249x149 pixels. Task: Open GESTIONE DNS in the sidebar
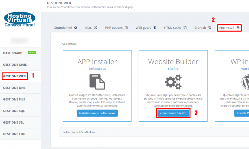click(x=20, y=88)
